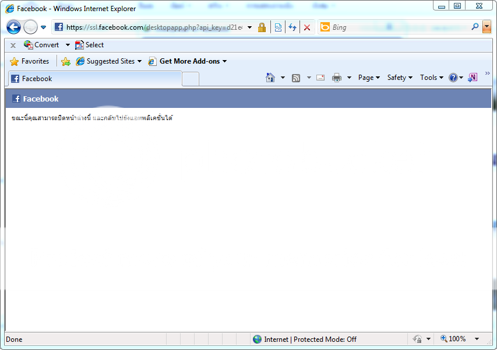This screenshot has width=497, height=350.
Task: Minimize the Internet Explorer window
Action: [x=441, y=6]
